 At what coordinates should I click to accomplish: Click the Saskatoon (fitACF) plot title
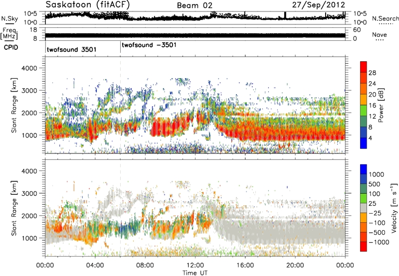pos(88,5)
